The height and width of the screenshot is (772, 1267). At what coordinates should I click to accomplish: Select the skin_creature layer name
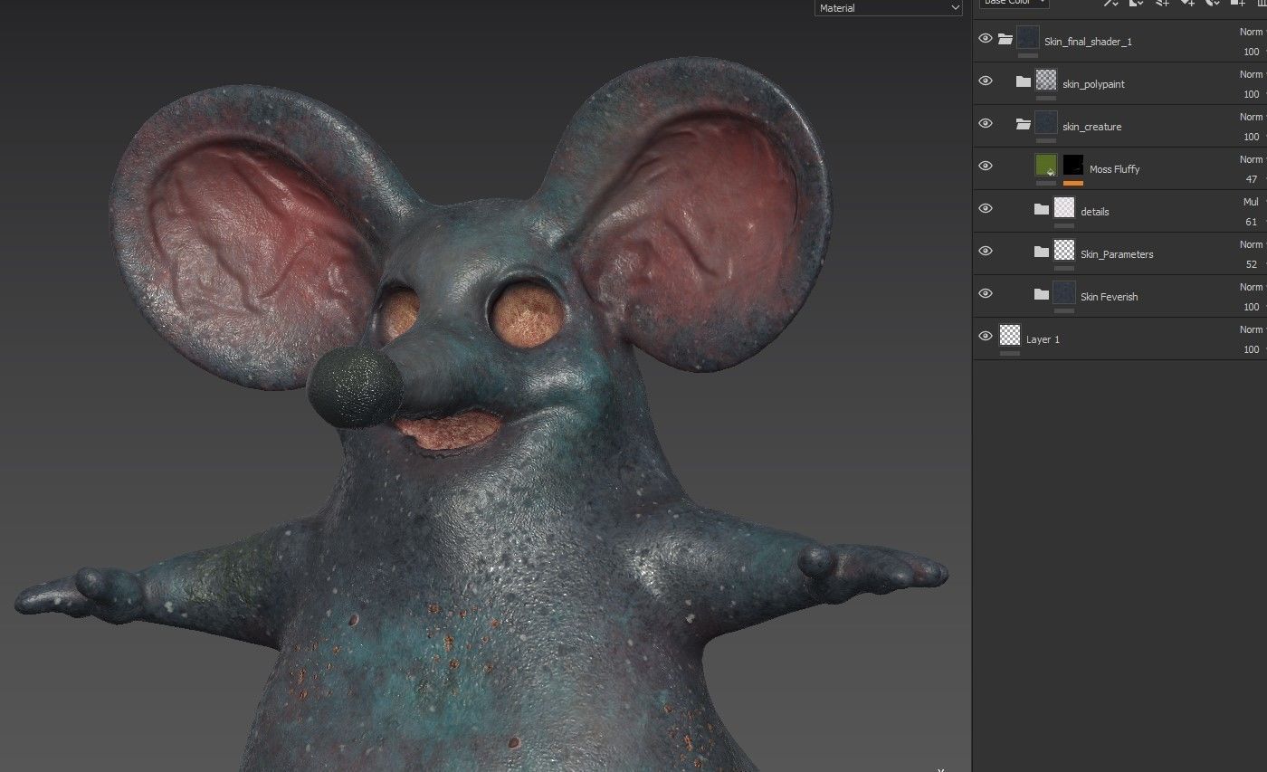[1091, 127]
